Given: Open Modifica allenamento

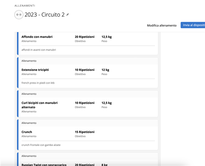Looking at the screenshot, I should [162, 25].
